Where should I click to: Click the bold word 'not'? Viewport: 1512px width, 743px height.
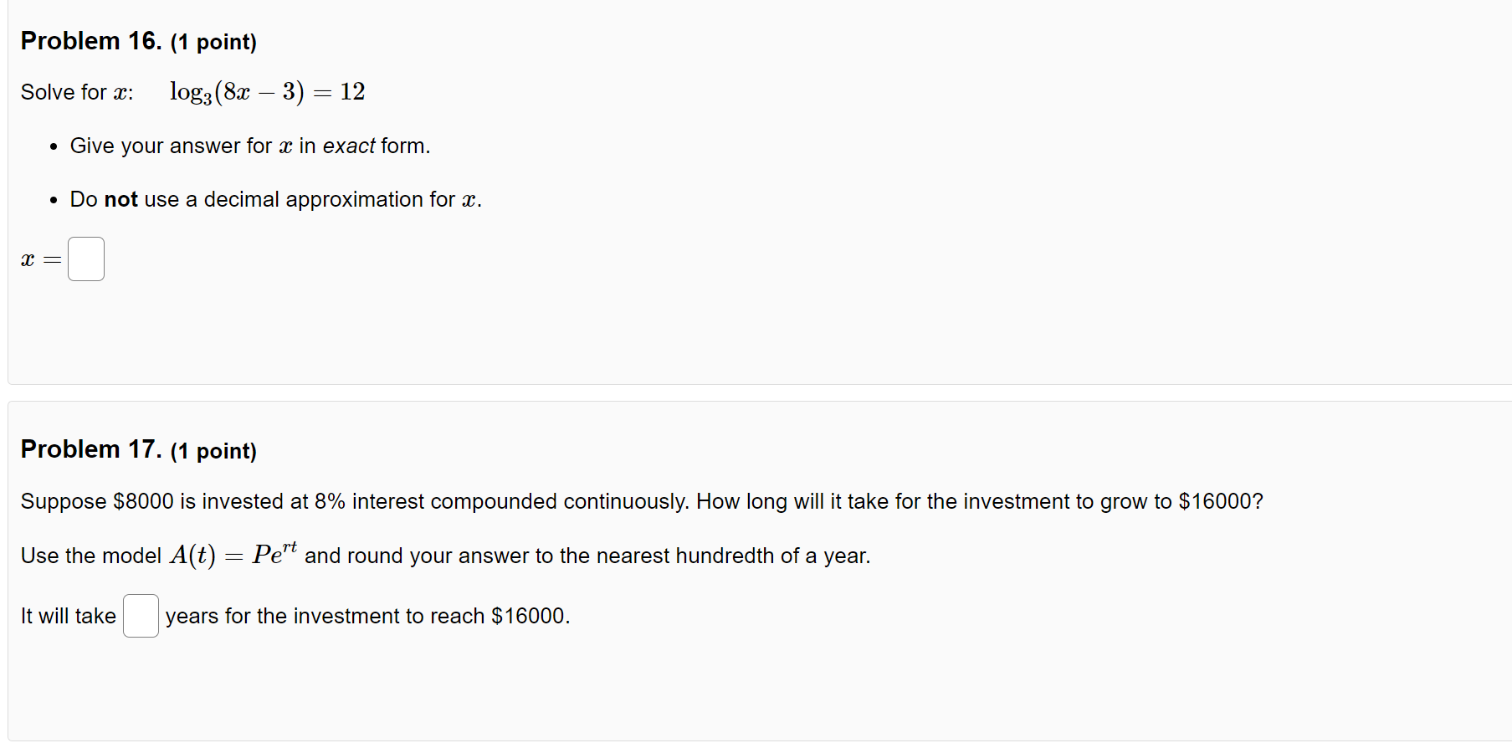(x=121, y=199)
